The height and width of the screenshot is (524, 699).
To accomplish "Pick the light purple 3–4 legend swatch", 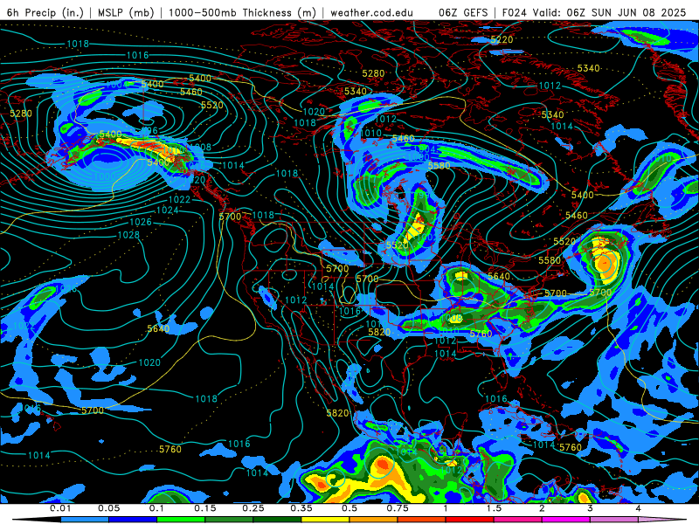I will coord(615,520).
